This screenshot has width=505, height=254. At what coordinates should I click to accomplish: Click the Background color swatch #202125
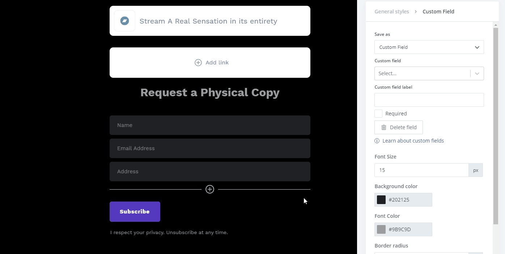pos(381,199)
